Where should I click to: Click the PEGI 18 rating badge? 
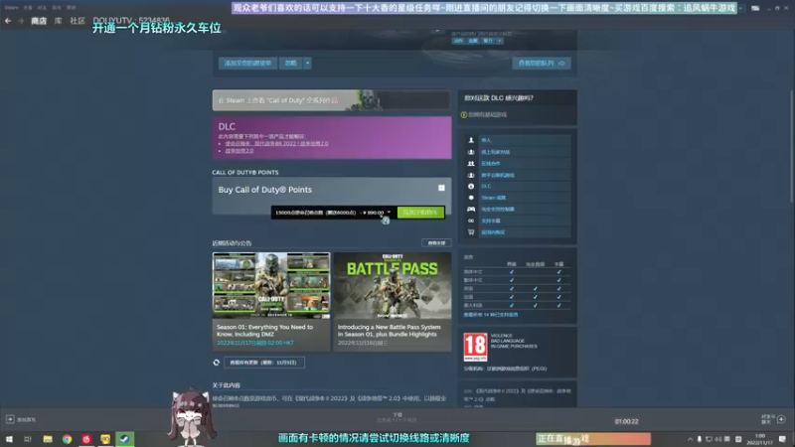coord(475,347)
